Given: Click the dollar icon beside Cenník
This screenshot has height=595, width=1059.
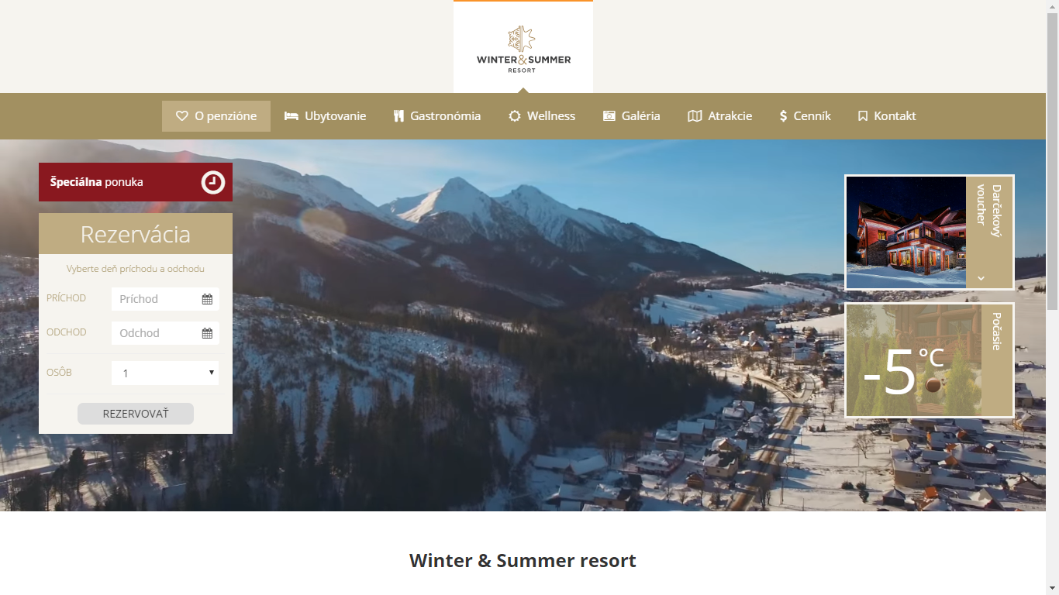Looking at the screenshot, I should tap(784, 116).
